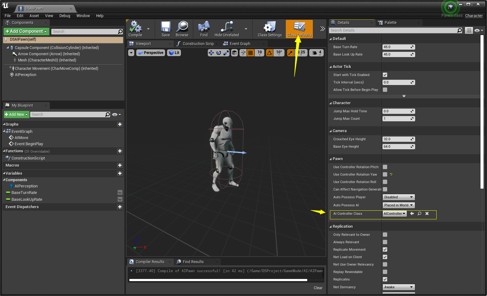Switch to the Event Graph tab
487x296 pixels.
(x=239, y=44)
